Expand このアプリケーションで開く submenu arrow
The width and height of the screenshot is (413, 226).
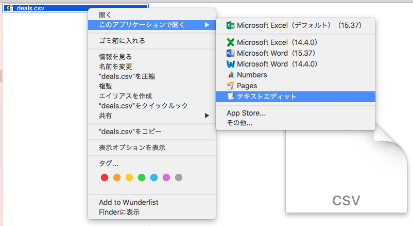[x=207, y=25]
